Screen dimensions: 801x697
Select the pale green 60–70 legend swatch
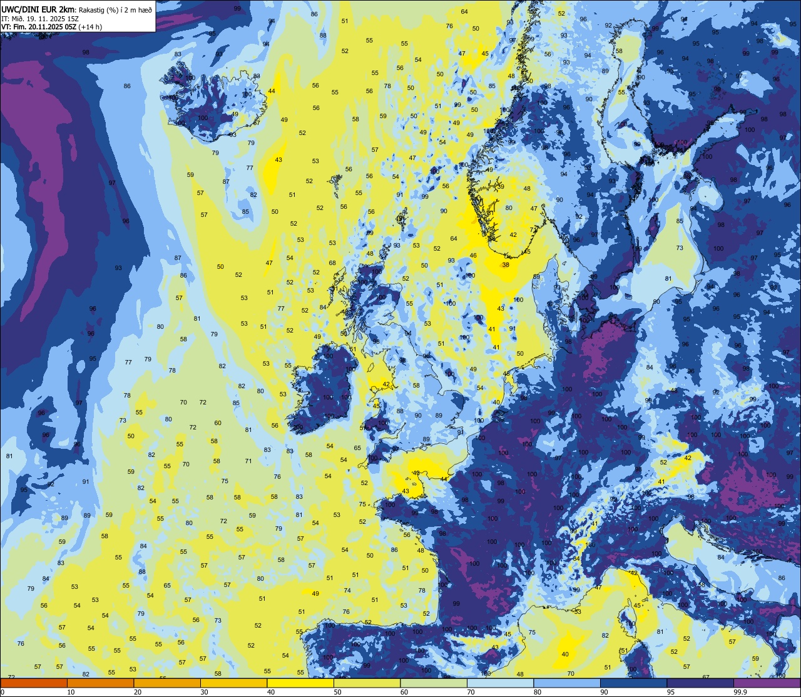pyautogui.click(x=434, y=683)
